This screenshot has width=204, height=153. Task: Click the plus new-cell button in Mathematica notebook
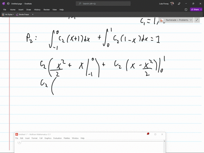19,142
